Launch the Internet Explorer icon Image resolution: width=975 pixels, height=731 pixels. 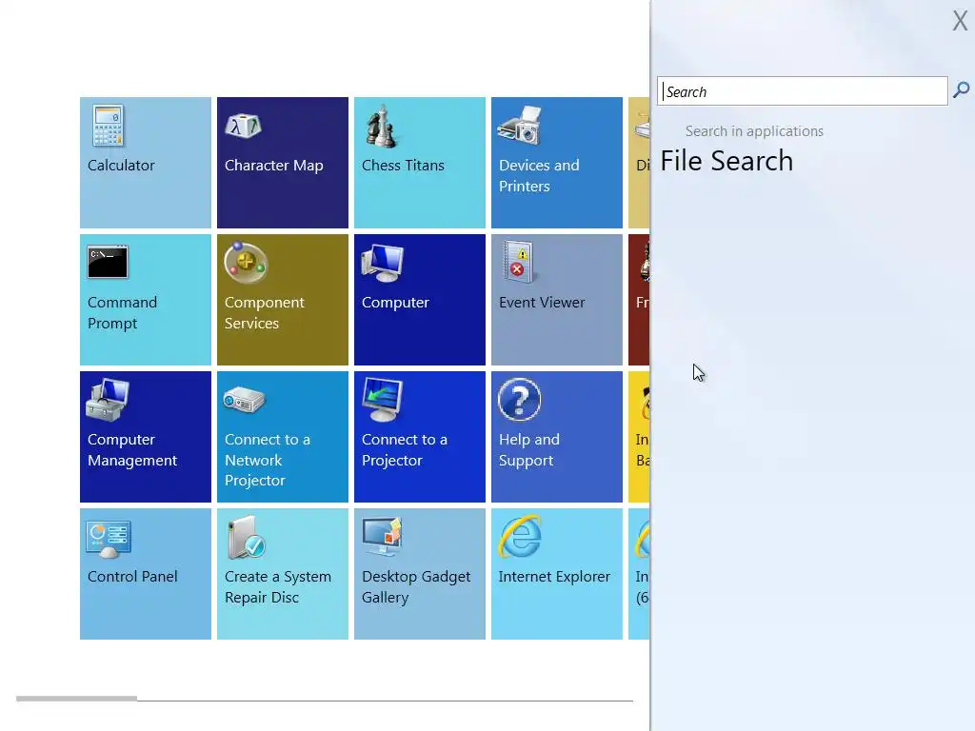tap(520, 537)
